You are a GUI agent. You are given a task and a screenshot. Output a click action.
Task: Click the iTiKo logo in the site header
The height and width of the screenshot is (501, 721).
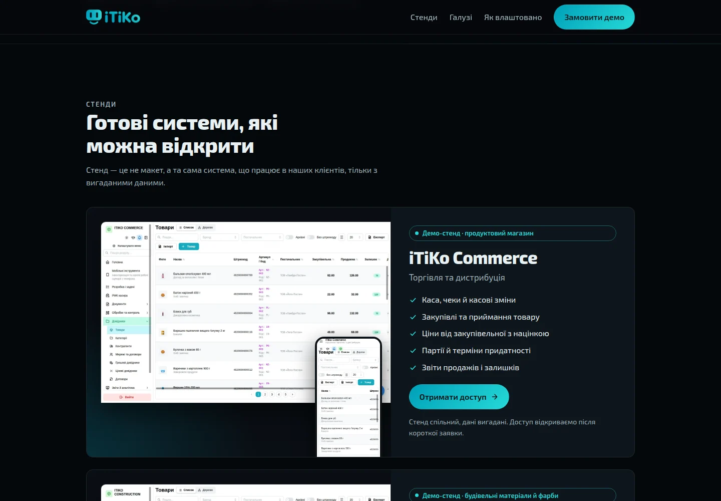[x=113, y=17]
